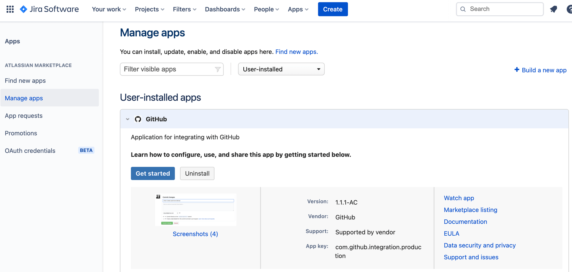Viewport: 572px width, 272px height.
Task: Open the notifications icon
Action: coord(553,9)
